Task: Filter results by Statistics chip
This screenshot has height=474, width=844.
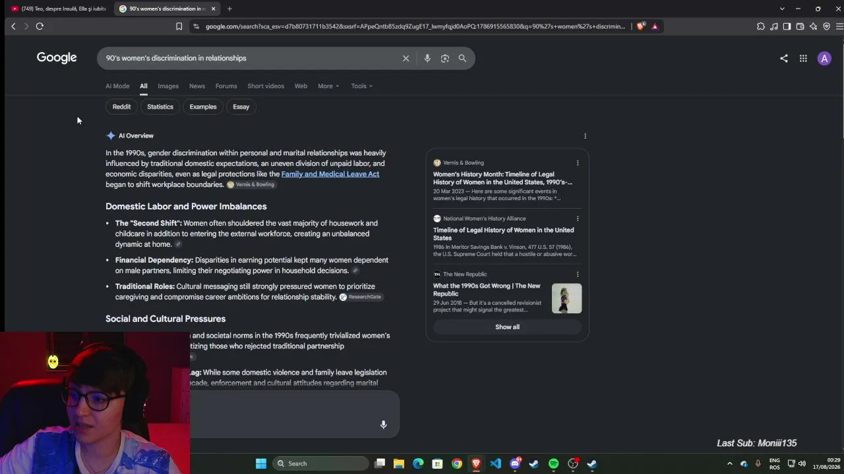Action: point(160,107)
